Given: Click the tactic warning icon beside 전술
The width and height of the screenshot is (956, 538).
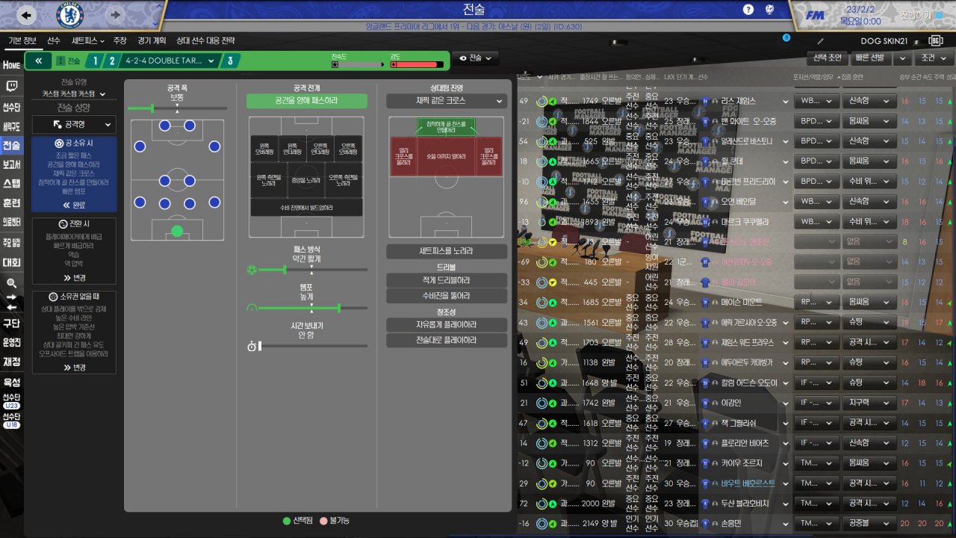Looking at the screenshot, I should click(60, 61).
